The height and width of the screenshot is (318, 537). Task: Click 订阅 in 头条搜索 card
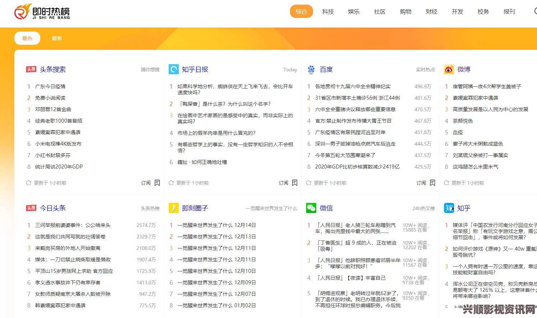(x=146, y=183)
